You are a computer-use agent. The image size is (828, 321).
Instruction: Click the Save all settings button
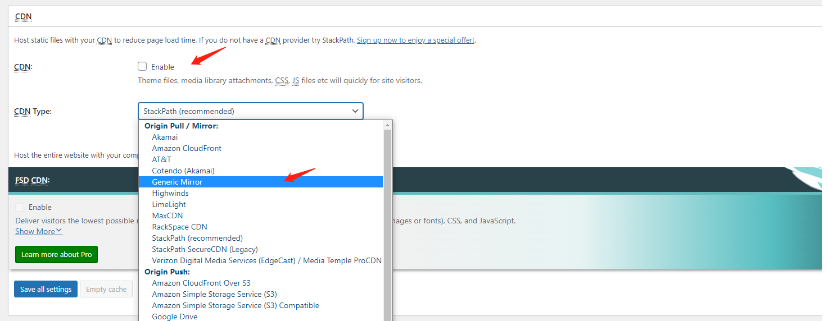pos(46,289)
